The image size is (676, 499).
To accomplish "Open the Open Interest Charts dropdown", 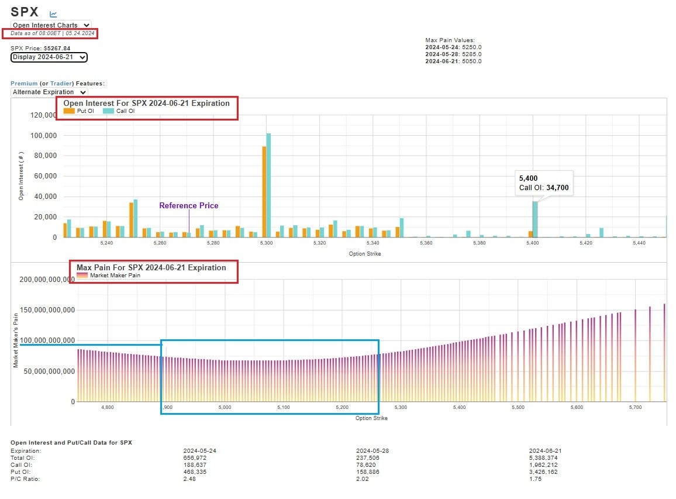I will (x=51, y=25).
